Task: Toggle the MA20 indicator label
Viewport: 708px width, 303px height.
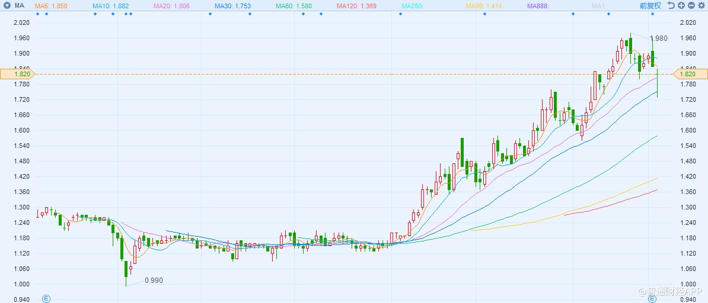Action: tap(171, 5)
